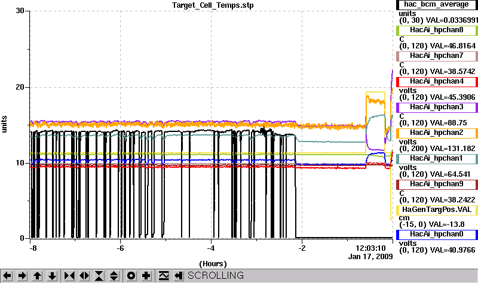The width and height of the screenshot is (478, 283).
Task: Zoom out vertically with up-down triangles icon
Action: point(114,276)
